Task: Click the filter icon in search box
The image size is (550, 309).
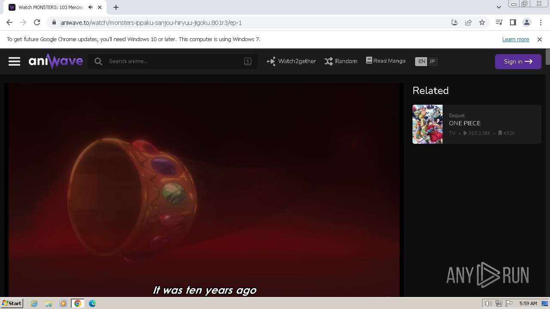Action: (247, 61)
